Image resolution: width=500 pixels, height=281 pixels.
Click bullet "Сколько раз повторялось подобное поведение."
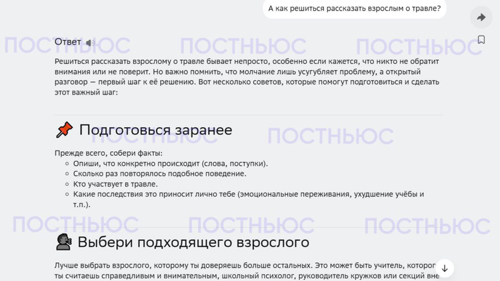pos(160,174)
